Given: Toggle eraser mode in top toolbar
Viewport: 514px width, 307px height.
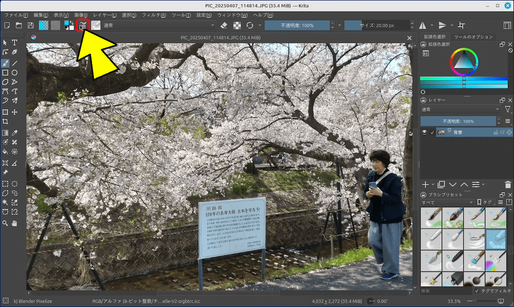Looking at the screenshot, I should tap(224, 25).
